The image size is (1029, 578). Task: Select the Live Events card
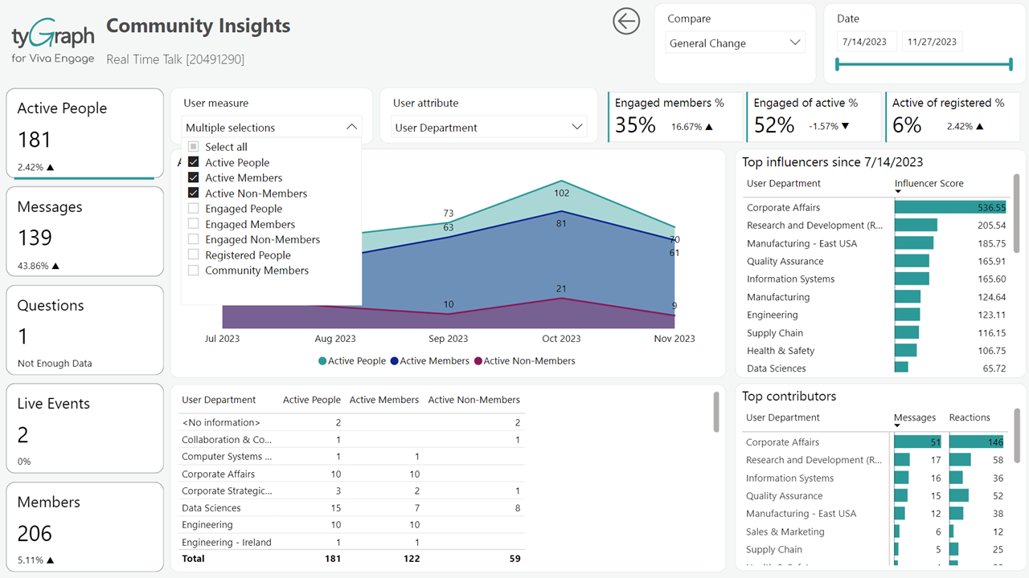(x=85, y=428)
